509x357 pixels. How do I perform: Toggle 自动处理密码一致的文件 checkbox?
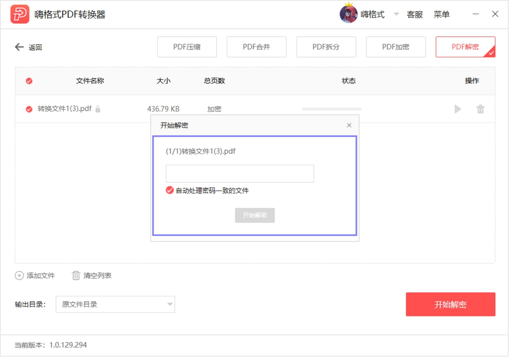[169, 190]
